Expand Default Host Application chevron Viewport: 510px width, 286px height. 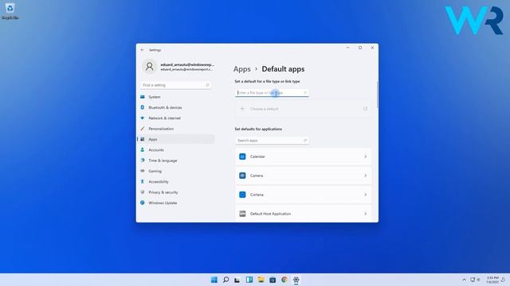pos(365,214)
